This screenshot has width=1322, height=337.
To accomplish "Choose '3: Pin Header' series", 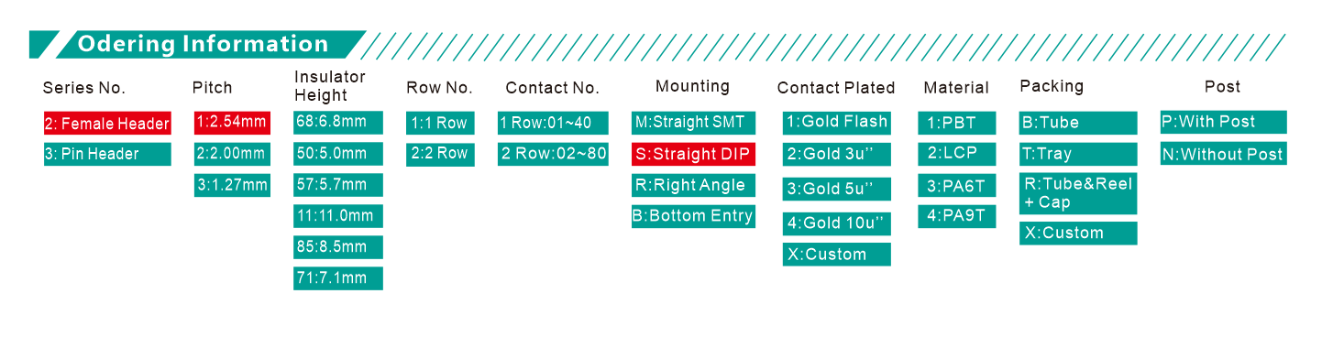I will [107, 154].
